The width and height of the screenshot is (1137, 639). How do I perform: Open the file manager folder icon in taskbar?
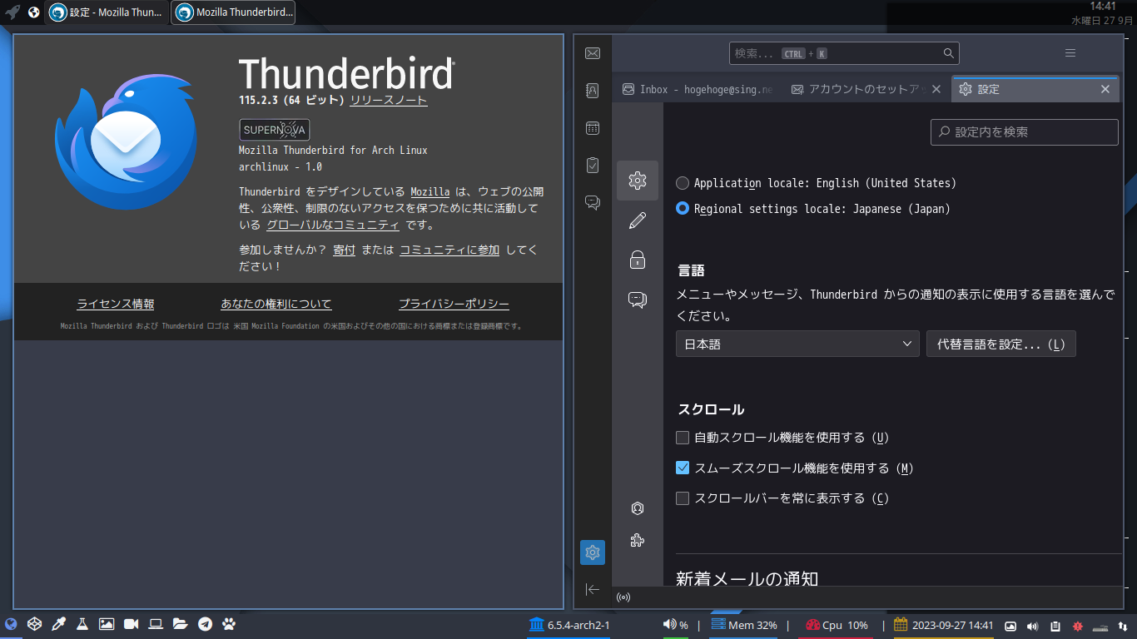180,624
